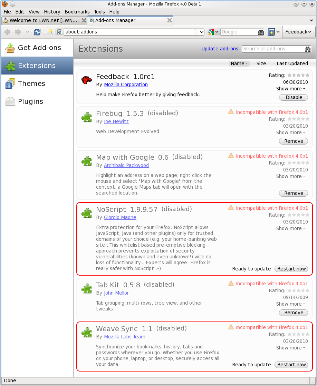This screenshot has height=386, width=317.
Task: Open the Bookmarks menu
Action: coord(77,12)
